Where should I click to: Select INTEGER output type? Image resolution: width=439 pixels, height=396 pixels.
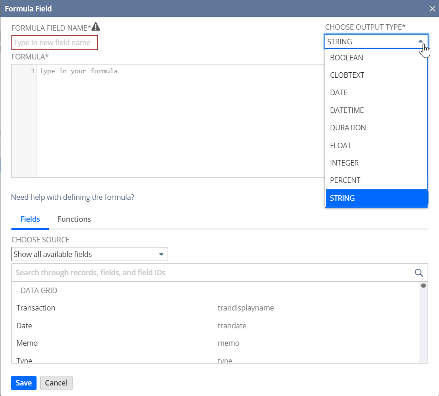(376, 163)
